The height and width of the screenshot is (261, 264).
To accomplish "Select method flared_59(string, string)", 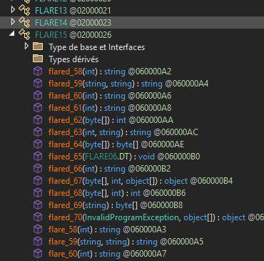I will [x=128, y=84].
